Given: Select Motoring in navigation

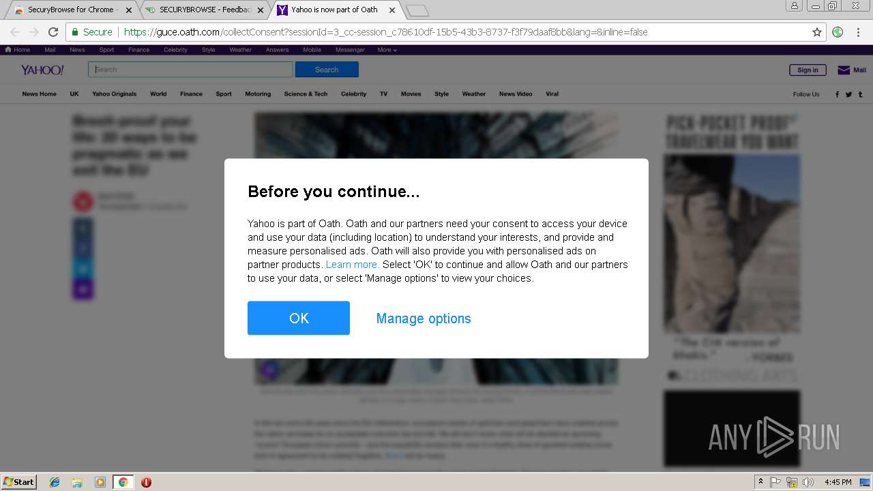Looking at the screenshot, I should coord(258,94).
